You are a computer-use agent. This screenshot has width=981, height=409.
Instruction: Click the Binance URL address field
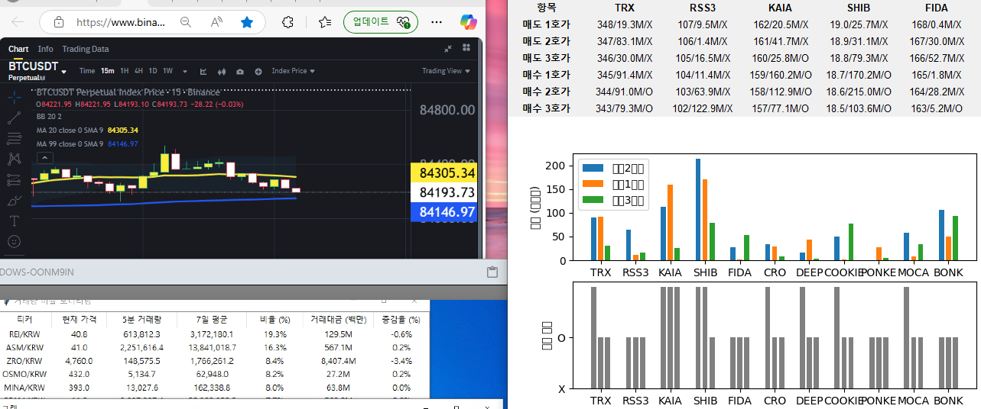[121, 22]
